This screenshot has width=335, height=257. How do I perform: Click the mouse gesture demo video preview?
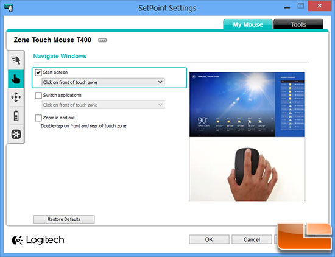click(247, 136)
